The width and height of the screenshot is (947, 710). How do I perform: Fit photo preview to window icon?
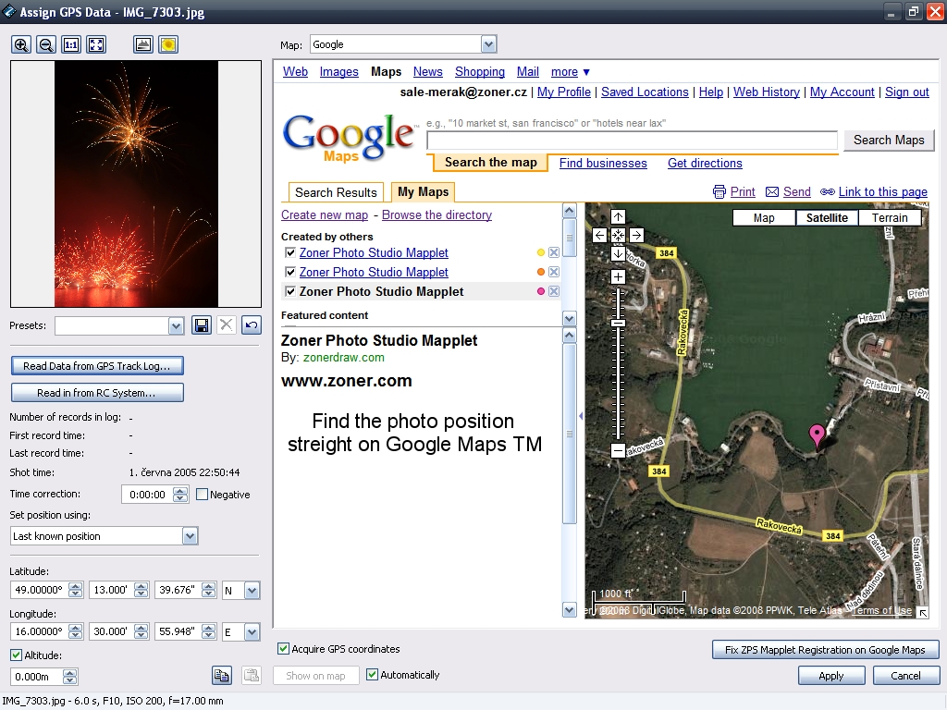(96, 44)
